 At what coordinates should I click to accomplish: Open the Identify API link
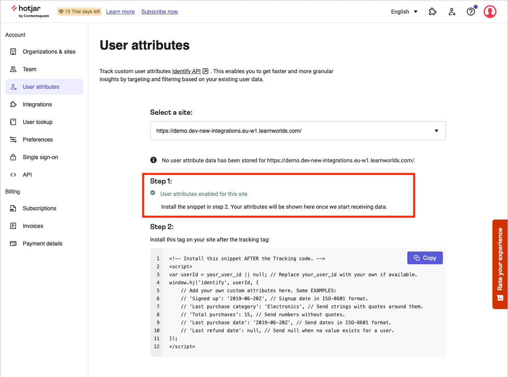[186, 71]
